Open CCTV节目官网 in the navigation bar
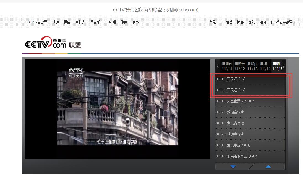 click(x=36, y=22)
